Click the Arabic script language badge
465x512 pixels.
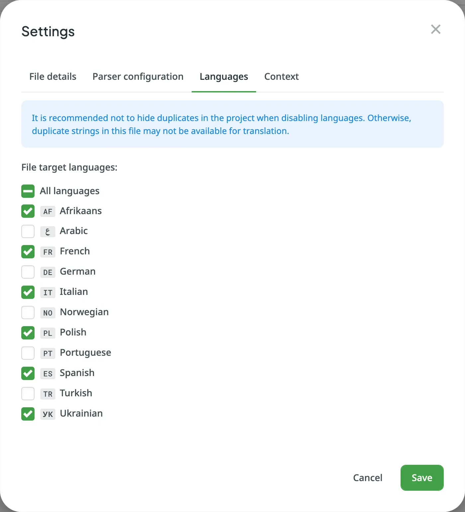click(47, 232)
